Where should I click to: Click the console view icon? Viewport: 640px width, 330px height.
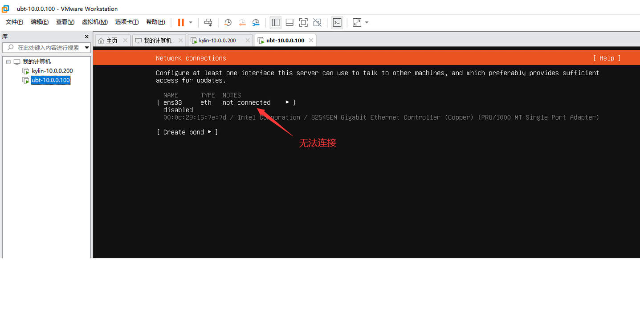point(337,22)
